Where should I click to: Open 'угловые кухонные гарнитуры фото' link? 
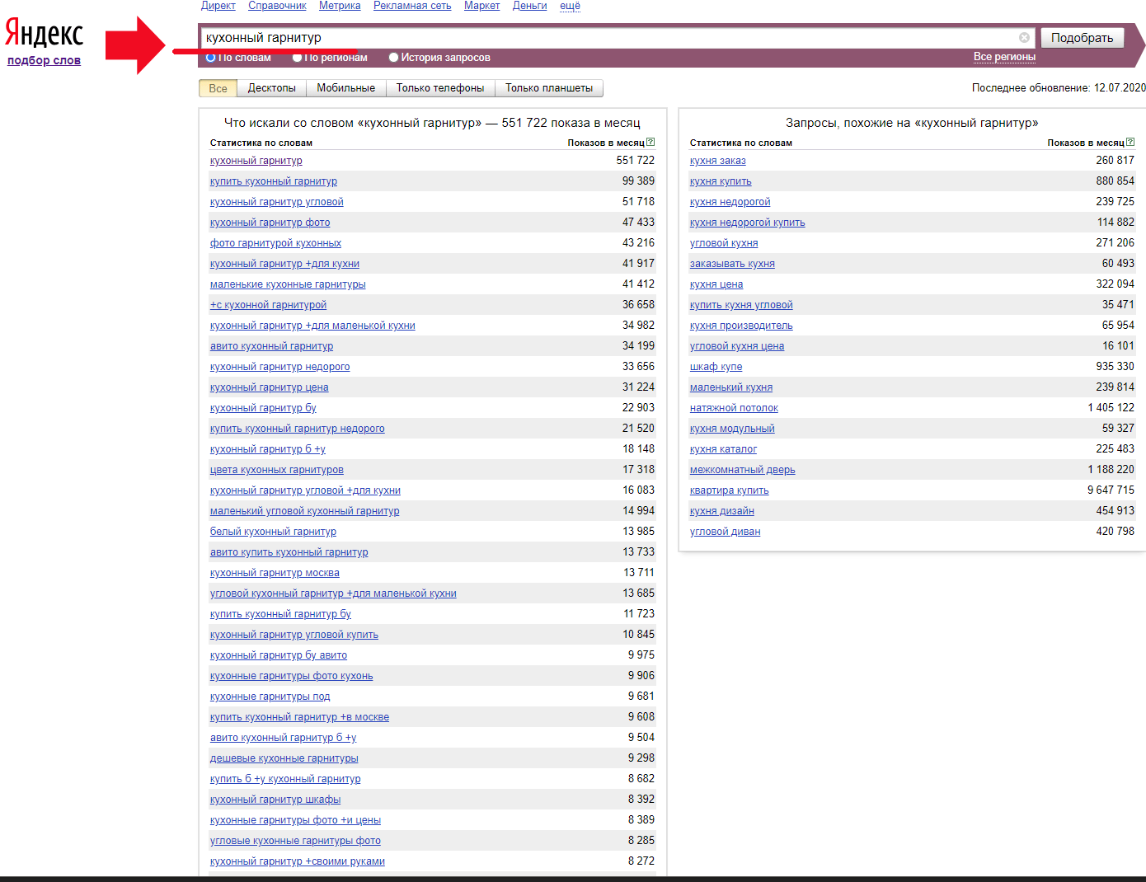295,841
